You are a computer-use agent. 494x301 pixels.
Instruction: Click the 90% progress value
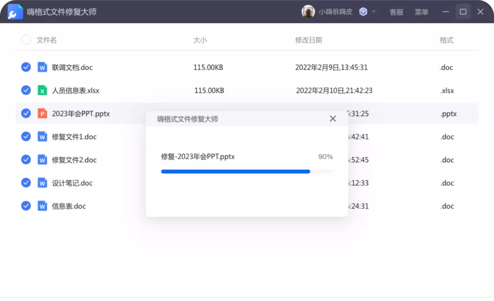click(x=326, y=156)
